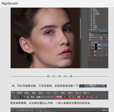This screenshot has height=112, width=114.
Task: Open the 图层(L) menu
Action: point(41,93)
